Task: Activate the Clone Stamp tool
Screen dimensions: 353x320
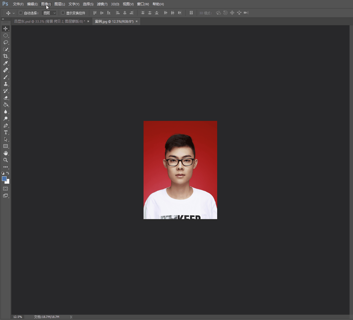Action: 6,84
